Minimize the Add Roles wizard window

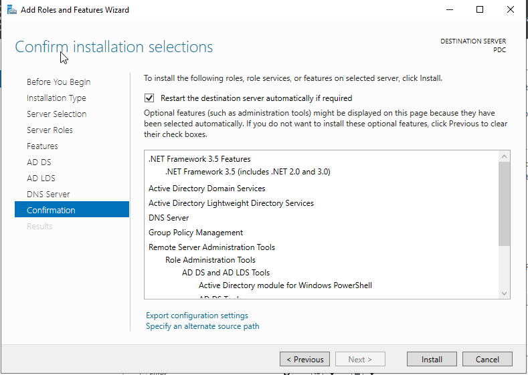click(x=448, y=10)
